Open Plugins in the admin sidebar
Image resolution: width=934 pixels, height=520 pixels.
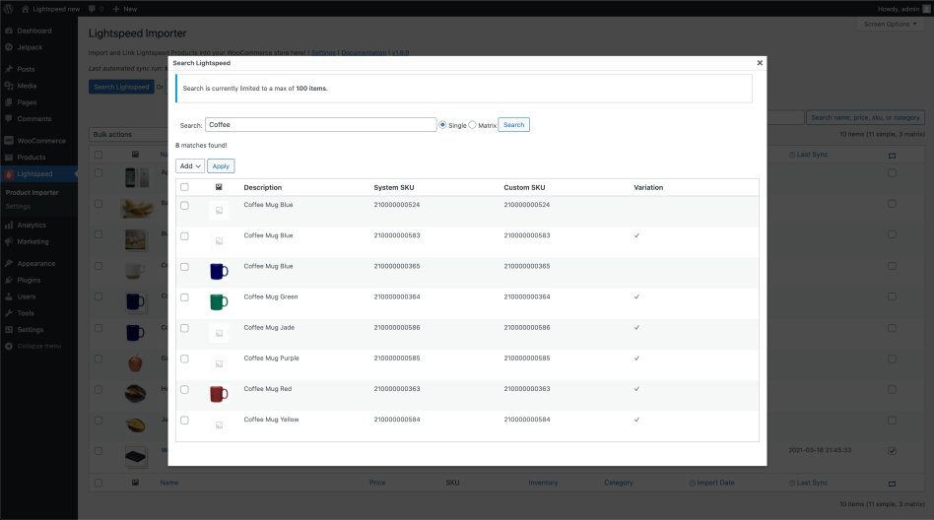click(29, 280)
